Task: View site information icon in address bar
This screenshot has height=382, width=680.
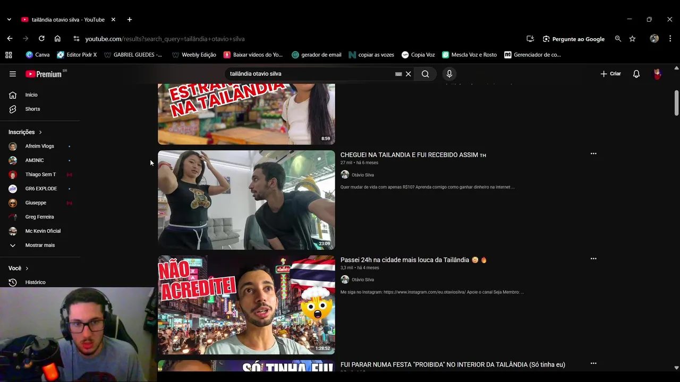Action: (76, 39)
